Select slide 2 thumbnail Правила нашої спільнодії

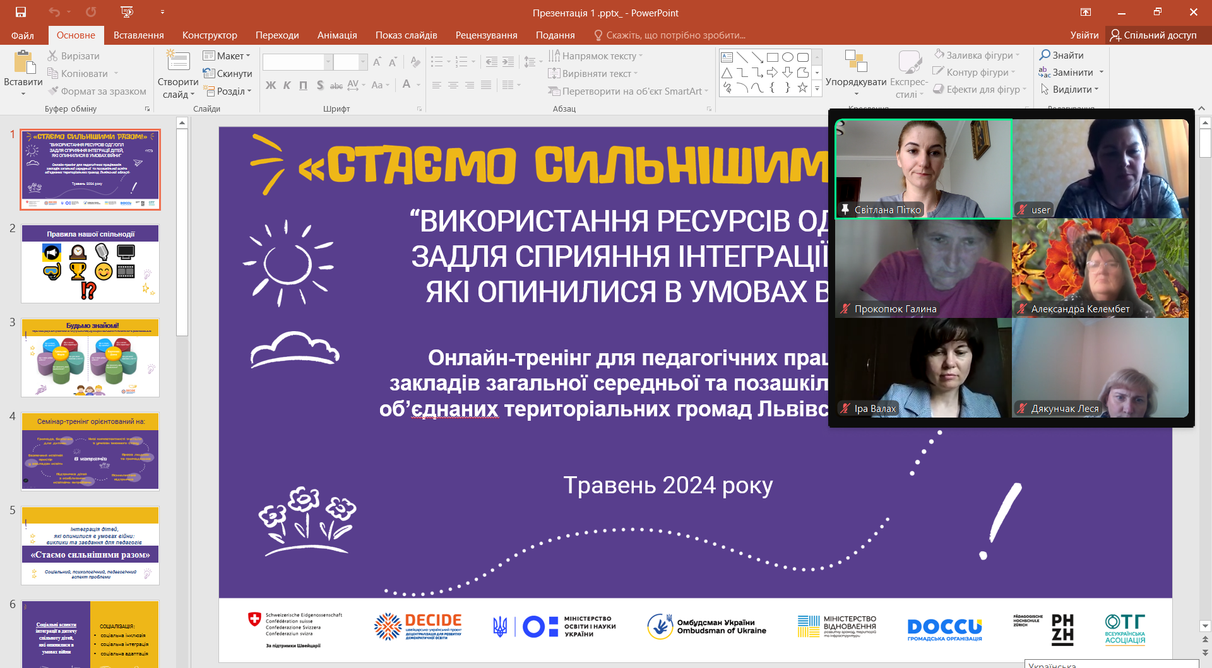click(90, 264)
